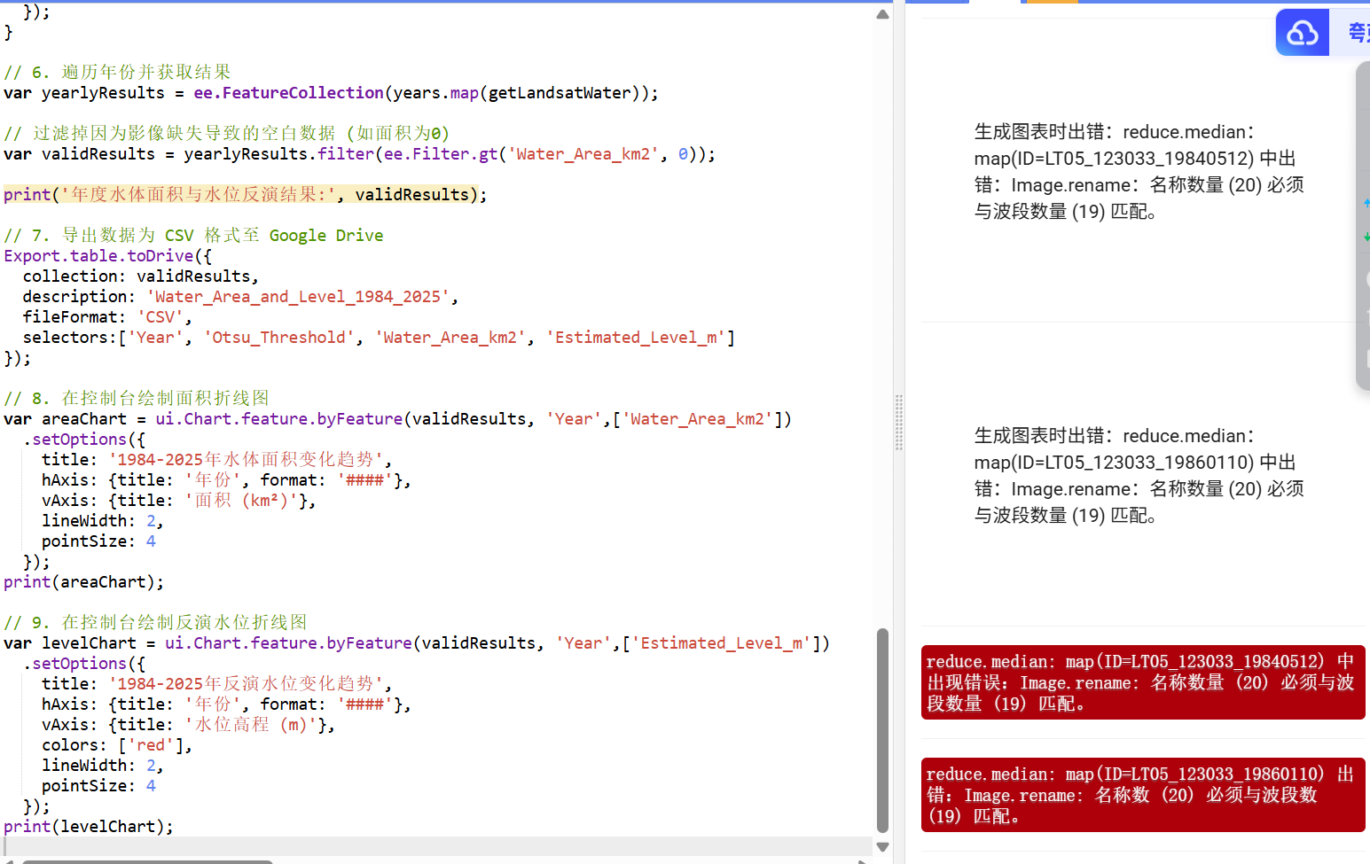The image size is (1370, 864).
Task: Click the comment '// 6. 遍历年份并获取结果'
Action: (117, 73)
